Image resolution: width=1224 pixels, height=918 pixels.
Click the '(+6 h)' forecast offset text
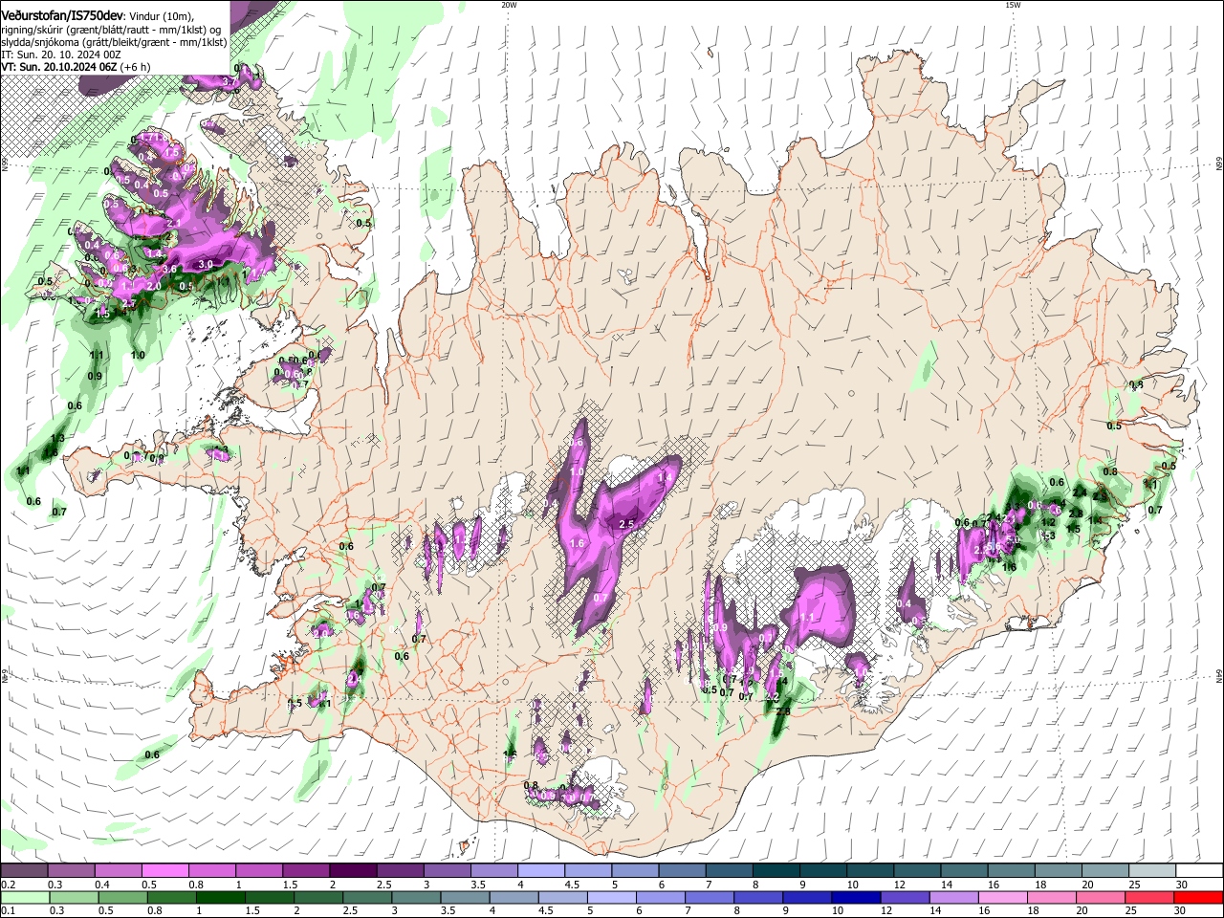[136, 67]
